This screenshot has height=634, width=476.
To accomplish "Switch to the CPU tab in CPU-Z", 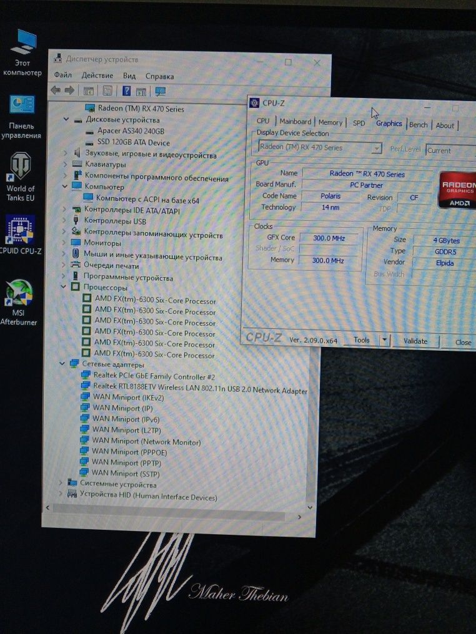I will (x=263, y=121).
